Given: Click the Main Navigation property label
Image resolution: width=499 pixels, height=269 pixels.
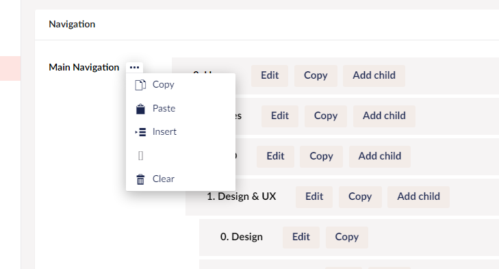Looking at the screenshot, I should click(84, 68).
